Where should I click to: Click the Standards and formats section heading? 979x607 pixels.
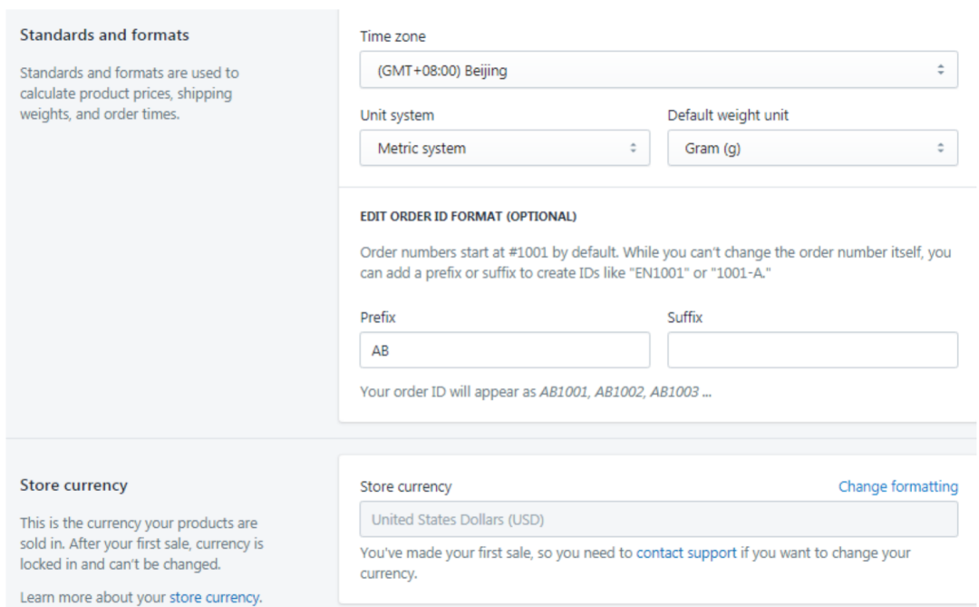pyautogui.click(x=104, y=35)
